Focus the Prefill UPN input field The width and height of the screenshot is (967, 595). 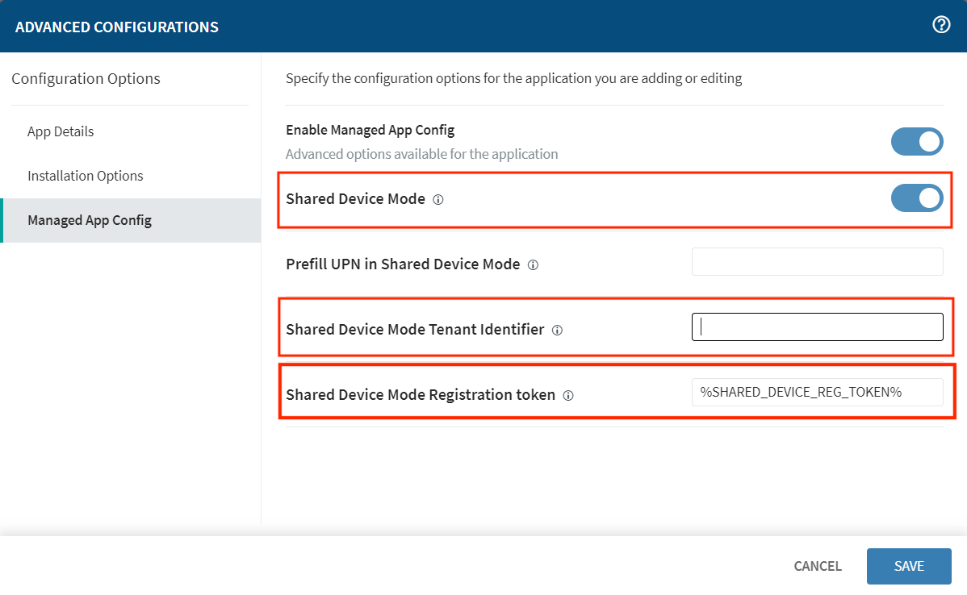pos(817,262)
